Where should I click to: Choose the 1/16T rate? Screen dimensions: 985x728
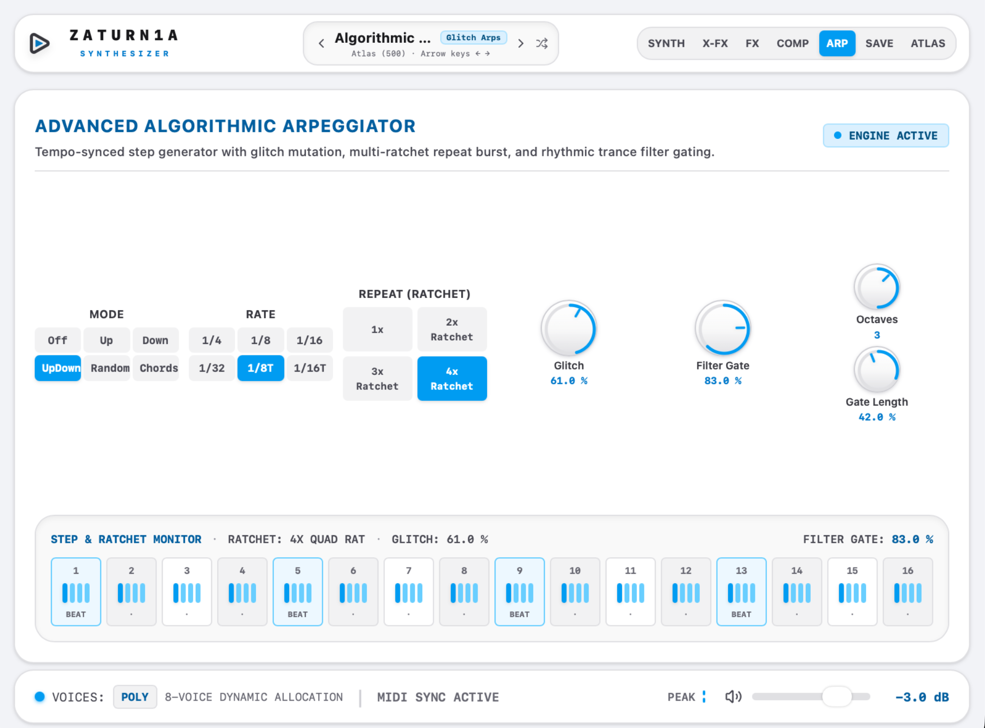[310, 368]
